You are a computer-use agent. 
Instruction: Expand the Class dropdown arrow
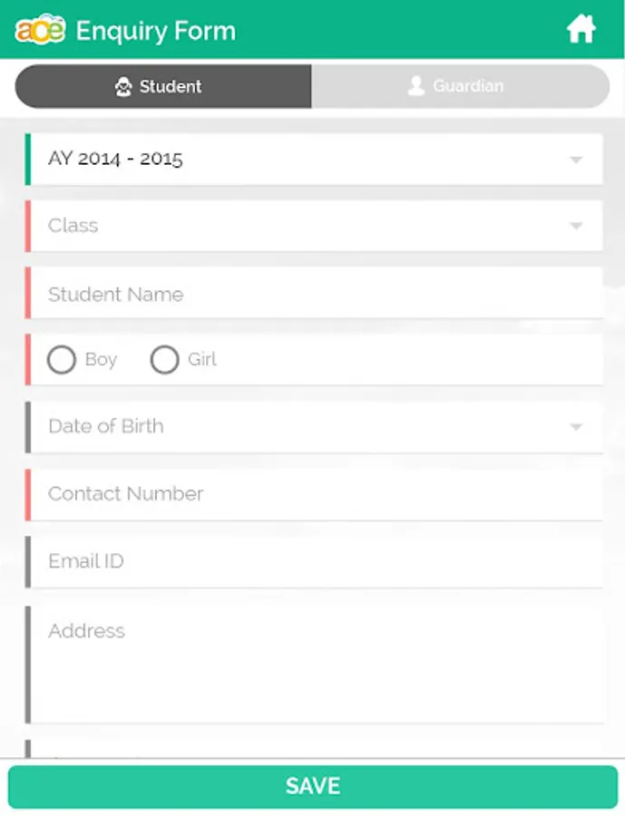[x=575, y=226]
